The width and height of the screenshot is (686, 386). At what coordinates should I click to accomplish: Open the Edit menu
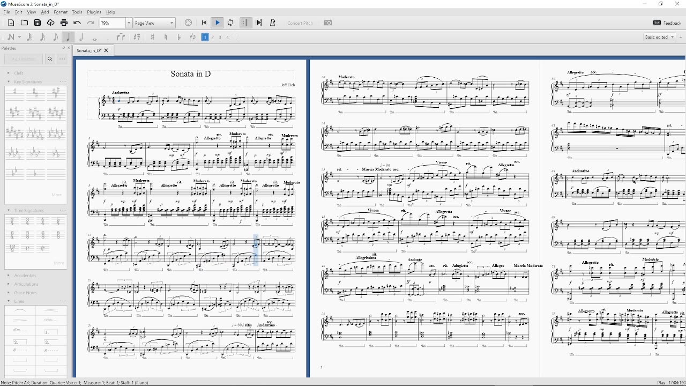point(19,12)
